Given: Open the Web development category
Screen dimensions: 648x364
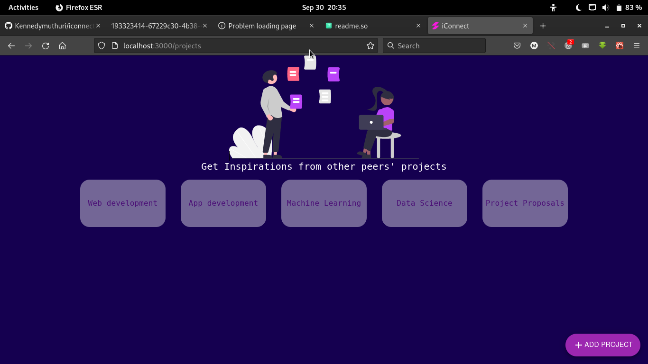Looking at the screenshot, I should coord(123,203).
